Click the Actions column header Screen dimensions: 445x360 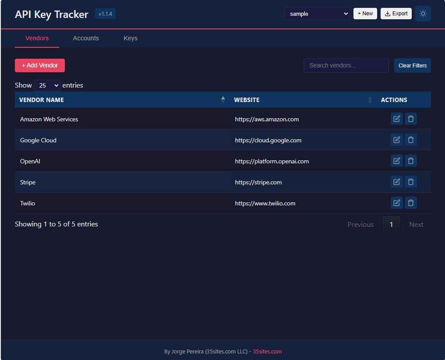(x=403, y=99)
